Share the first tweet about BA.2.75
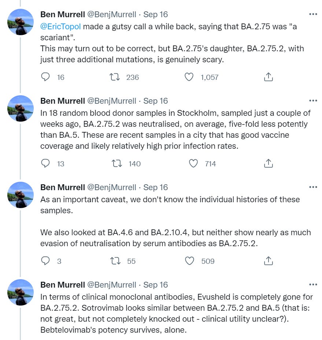Viewport: 322px width, 340px height. [x=269, y=77]
